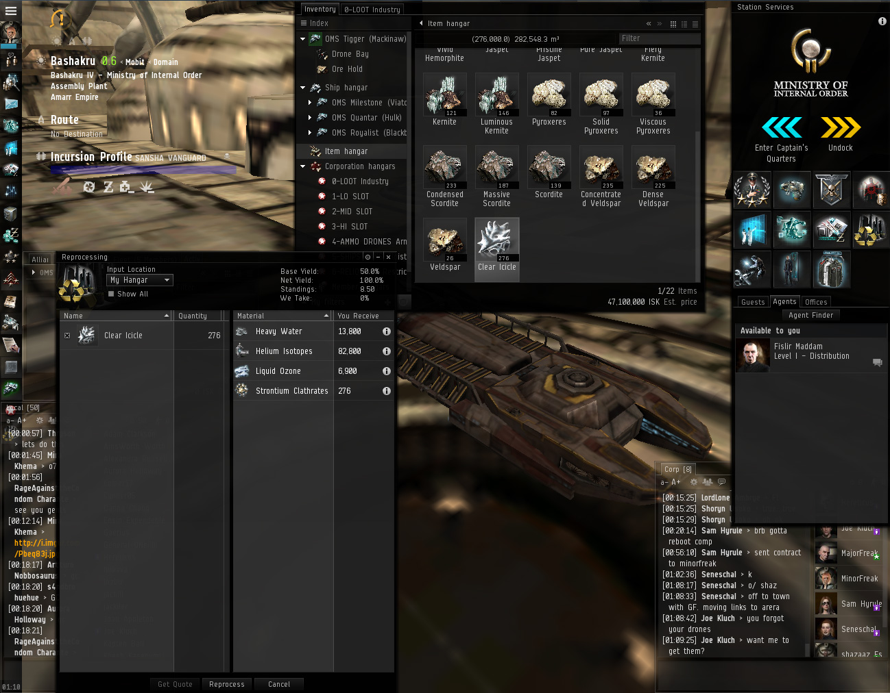Open the magnifier people search sidebar icon
The height and width of the screenshot is (693, 890).
point(11,82)
